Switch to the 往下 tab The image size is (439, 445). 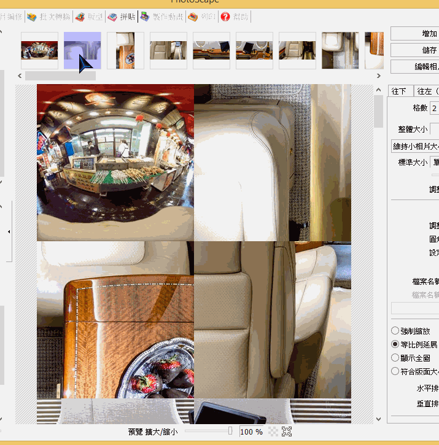point(399,91)
